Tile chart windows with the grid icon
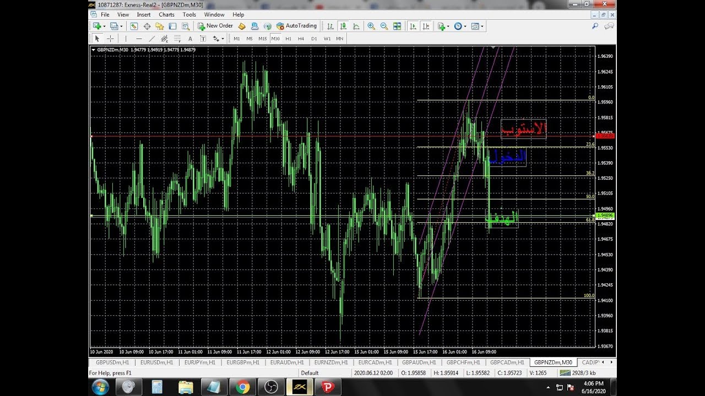 397,26
